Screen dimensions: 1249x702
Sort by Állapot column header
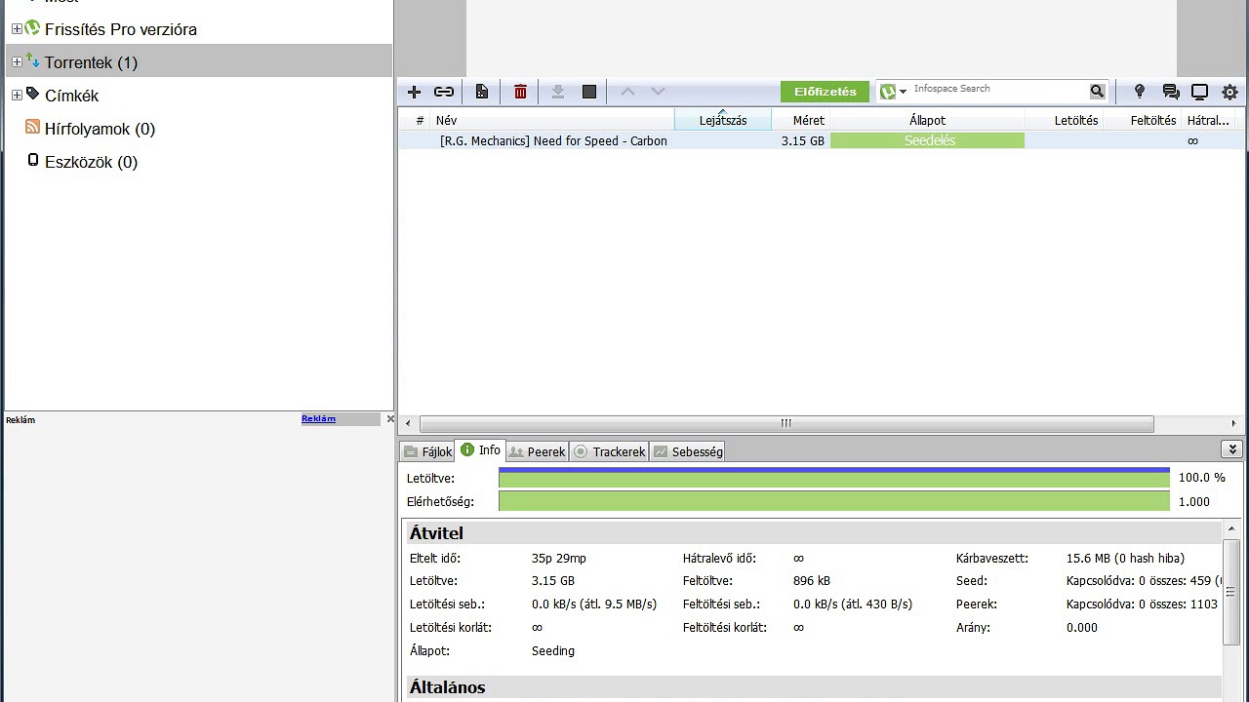(x=927, y=120)
